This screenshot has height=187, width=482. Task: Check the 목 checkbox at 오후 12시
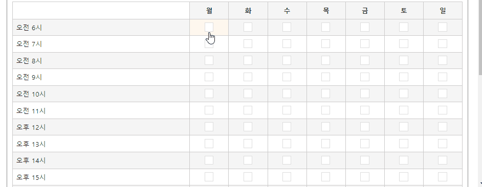(326, 127)
